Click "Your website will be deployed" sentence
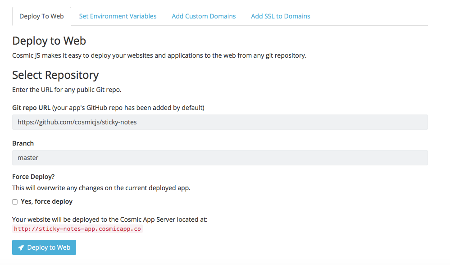The height and width of the screenshot is (265, 450). click(109, 219)
